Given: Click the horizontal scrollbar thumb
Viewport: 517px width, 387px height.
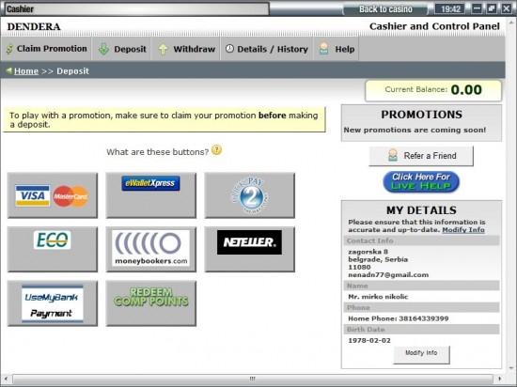Looking at the screenshot, I should pos(253,379).
